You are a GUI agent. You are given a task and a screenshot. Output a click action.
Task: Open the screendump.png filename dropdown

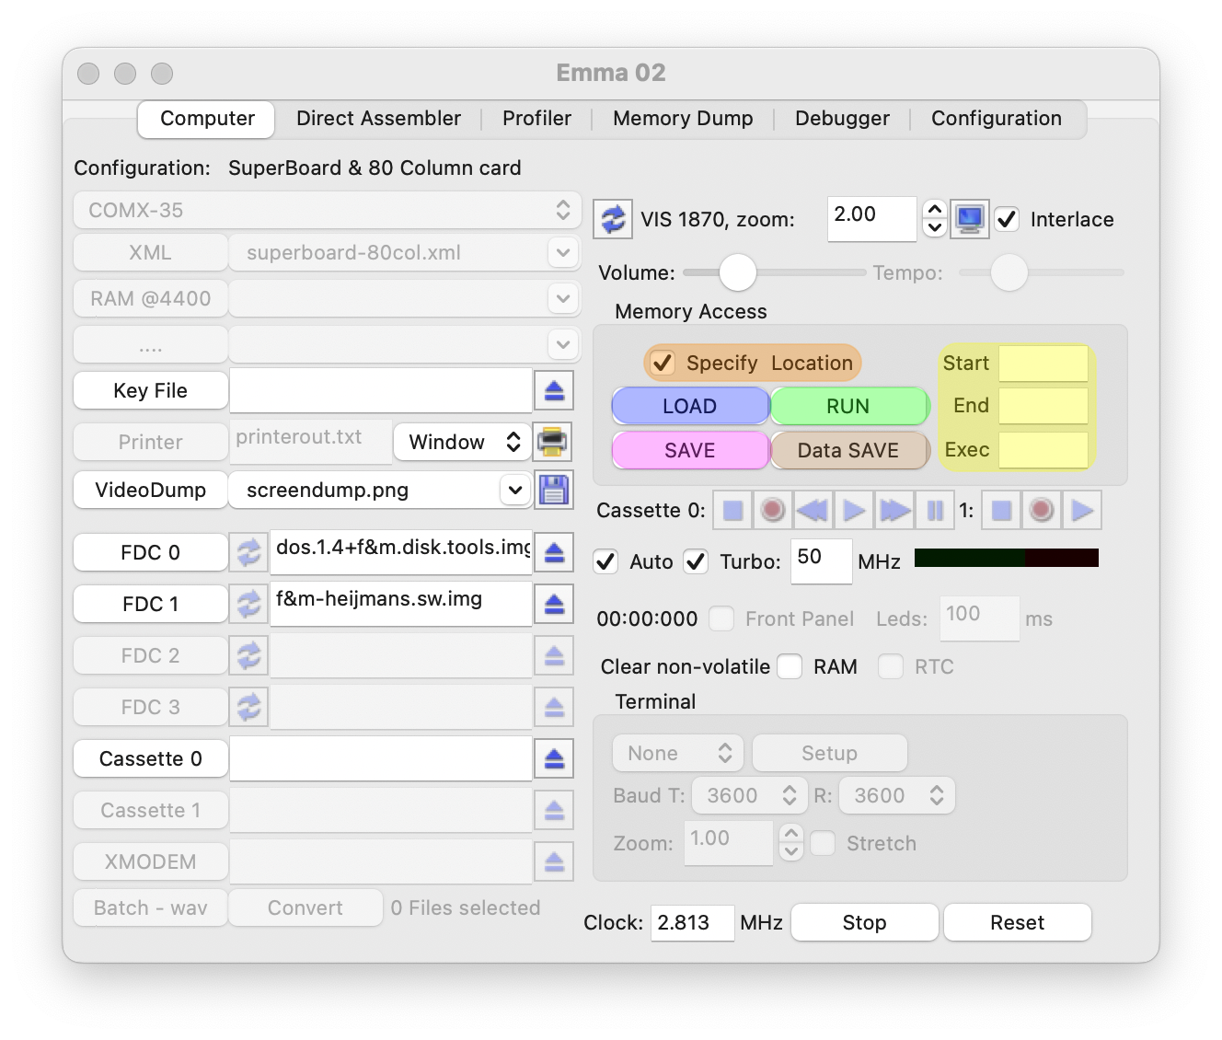514,490
